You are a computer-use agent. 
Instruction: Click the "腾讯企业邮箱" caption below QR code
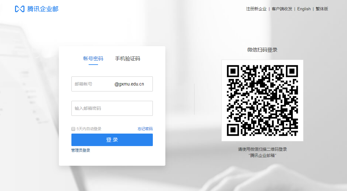(x=262, y=155)
